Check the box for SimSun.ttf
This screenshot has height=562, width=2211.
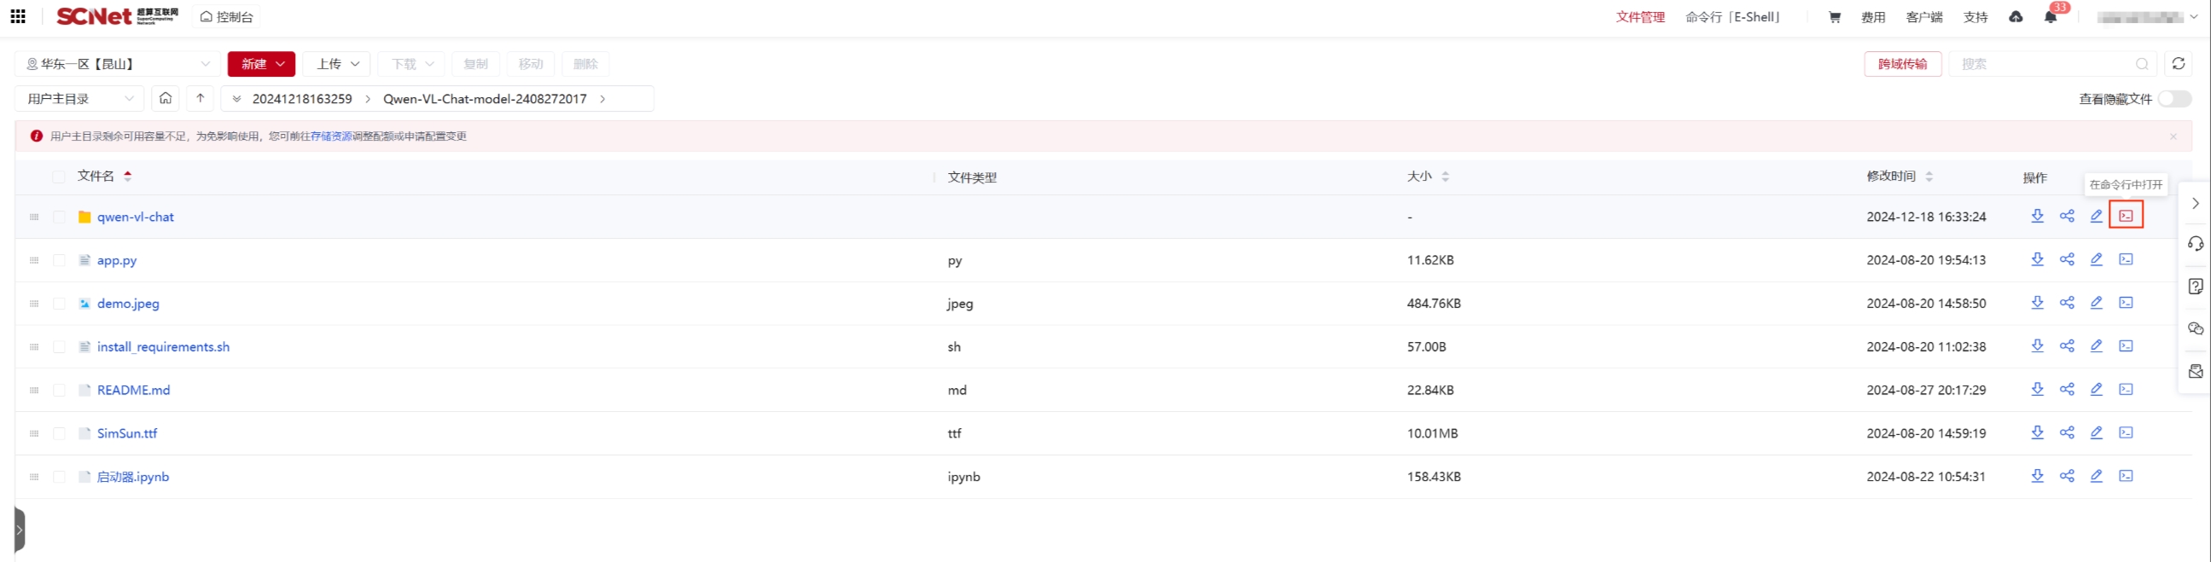click(x=59, y=433)
